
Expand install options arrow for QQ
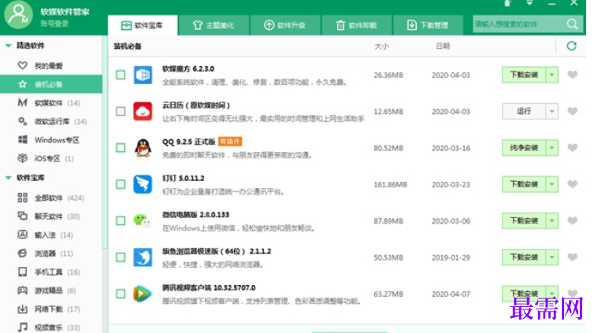tap(552, 148)
